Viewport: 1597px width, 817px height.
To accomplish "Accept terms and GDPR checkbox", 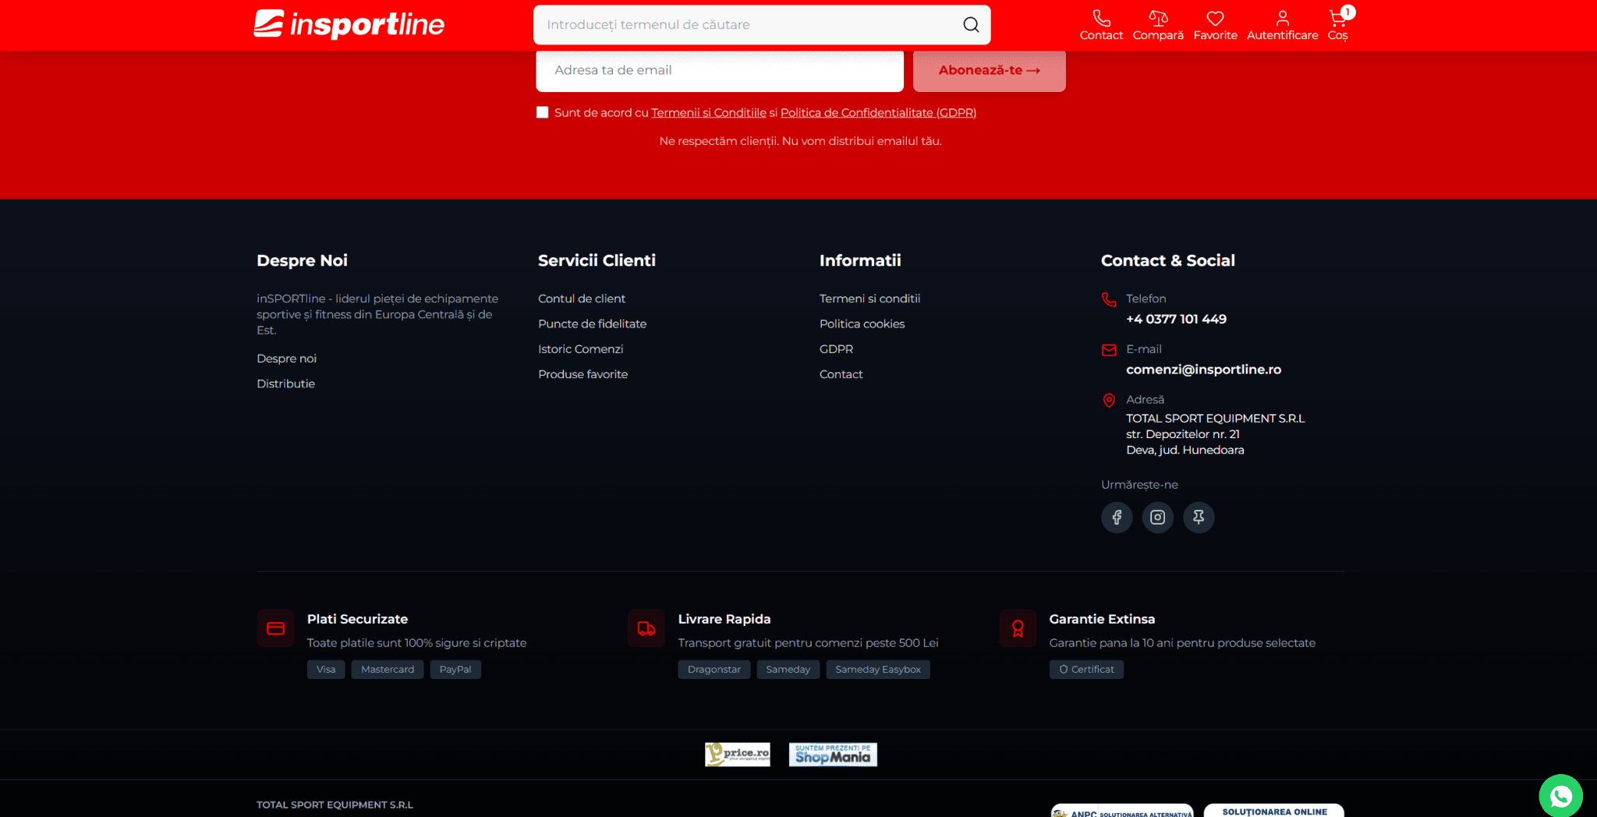I will click(x=543, y=112).
